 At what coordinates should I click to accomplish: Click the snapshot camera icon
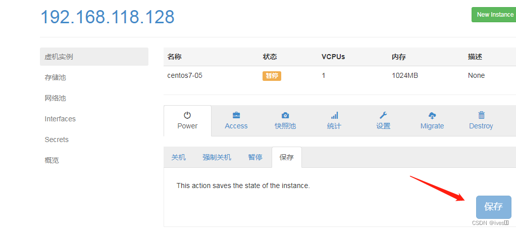pyautogui.click(x=285, y=115)
